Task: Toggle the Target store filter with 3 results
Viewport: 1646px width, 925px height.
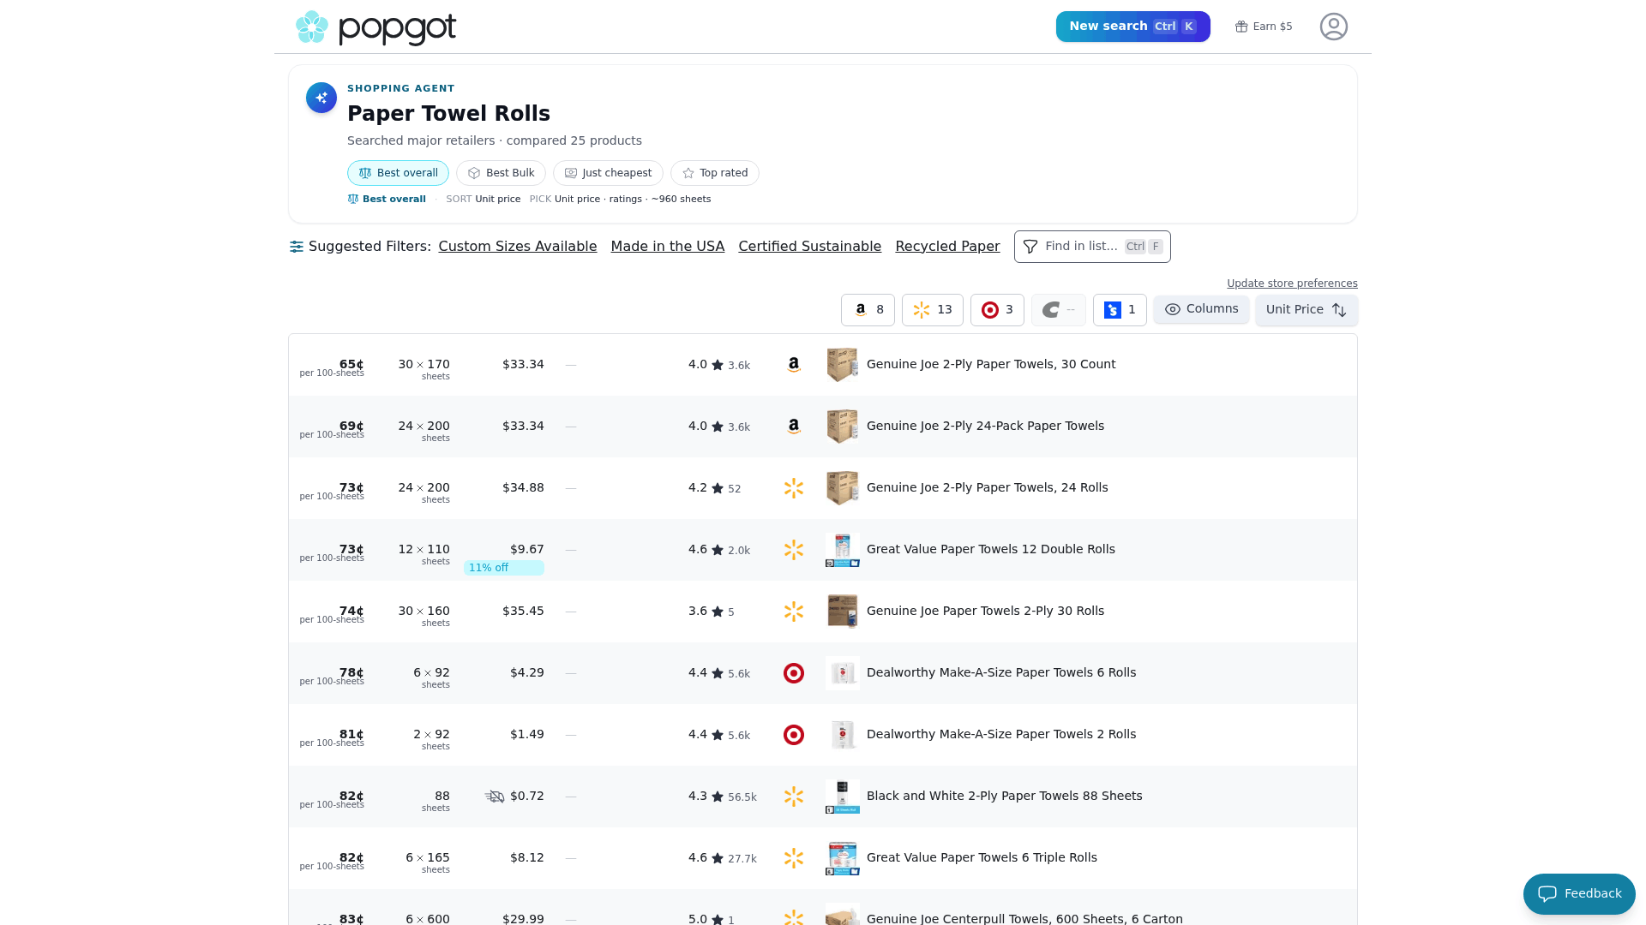Action: pos(997,310)
